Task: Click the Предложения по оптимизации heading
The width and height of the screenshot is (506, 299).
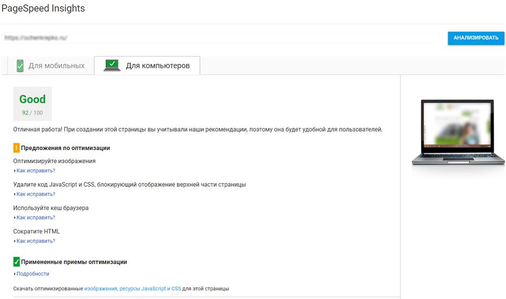Action: [x=65, y=148]
